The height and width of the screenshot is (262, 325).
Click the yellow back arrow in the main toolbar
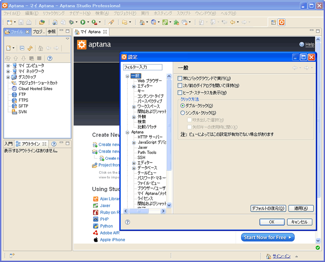(232, 22)
